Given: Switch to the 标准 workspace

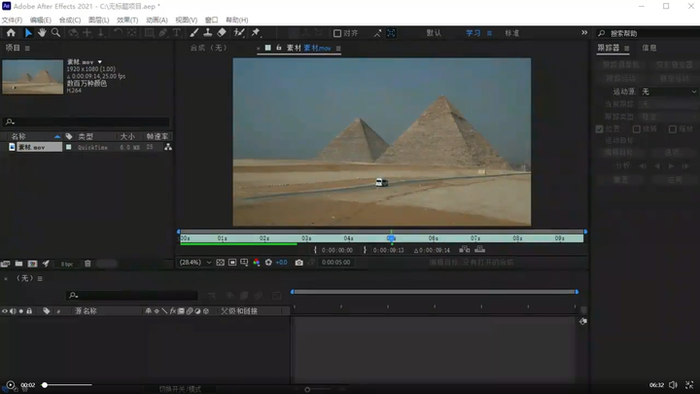Looking at the screenshot, I should [511, 33].
